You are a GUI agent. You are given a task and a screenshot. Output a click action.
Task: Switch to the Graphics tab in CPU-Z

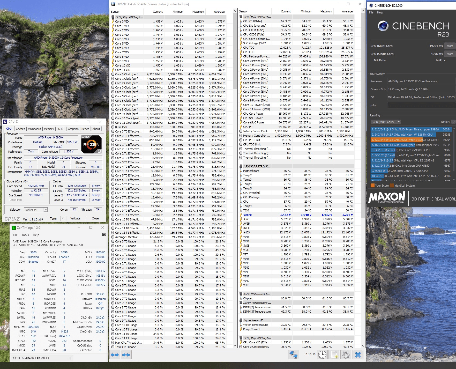point(73,129)
